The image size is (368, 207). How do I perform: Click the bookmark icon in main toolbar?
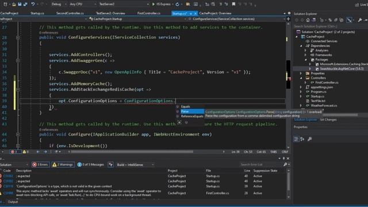click(x=233, y=4)
